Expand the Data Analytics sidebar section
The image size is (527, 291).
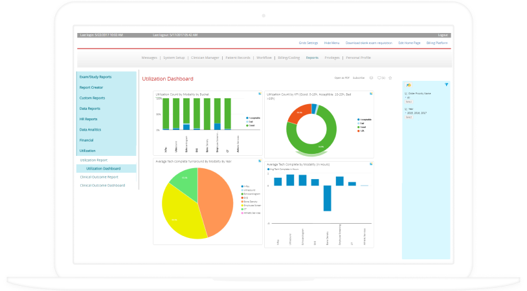tap(91, 129)
